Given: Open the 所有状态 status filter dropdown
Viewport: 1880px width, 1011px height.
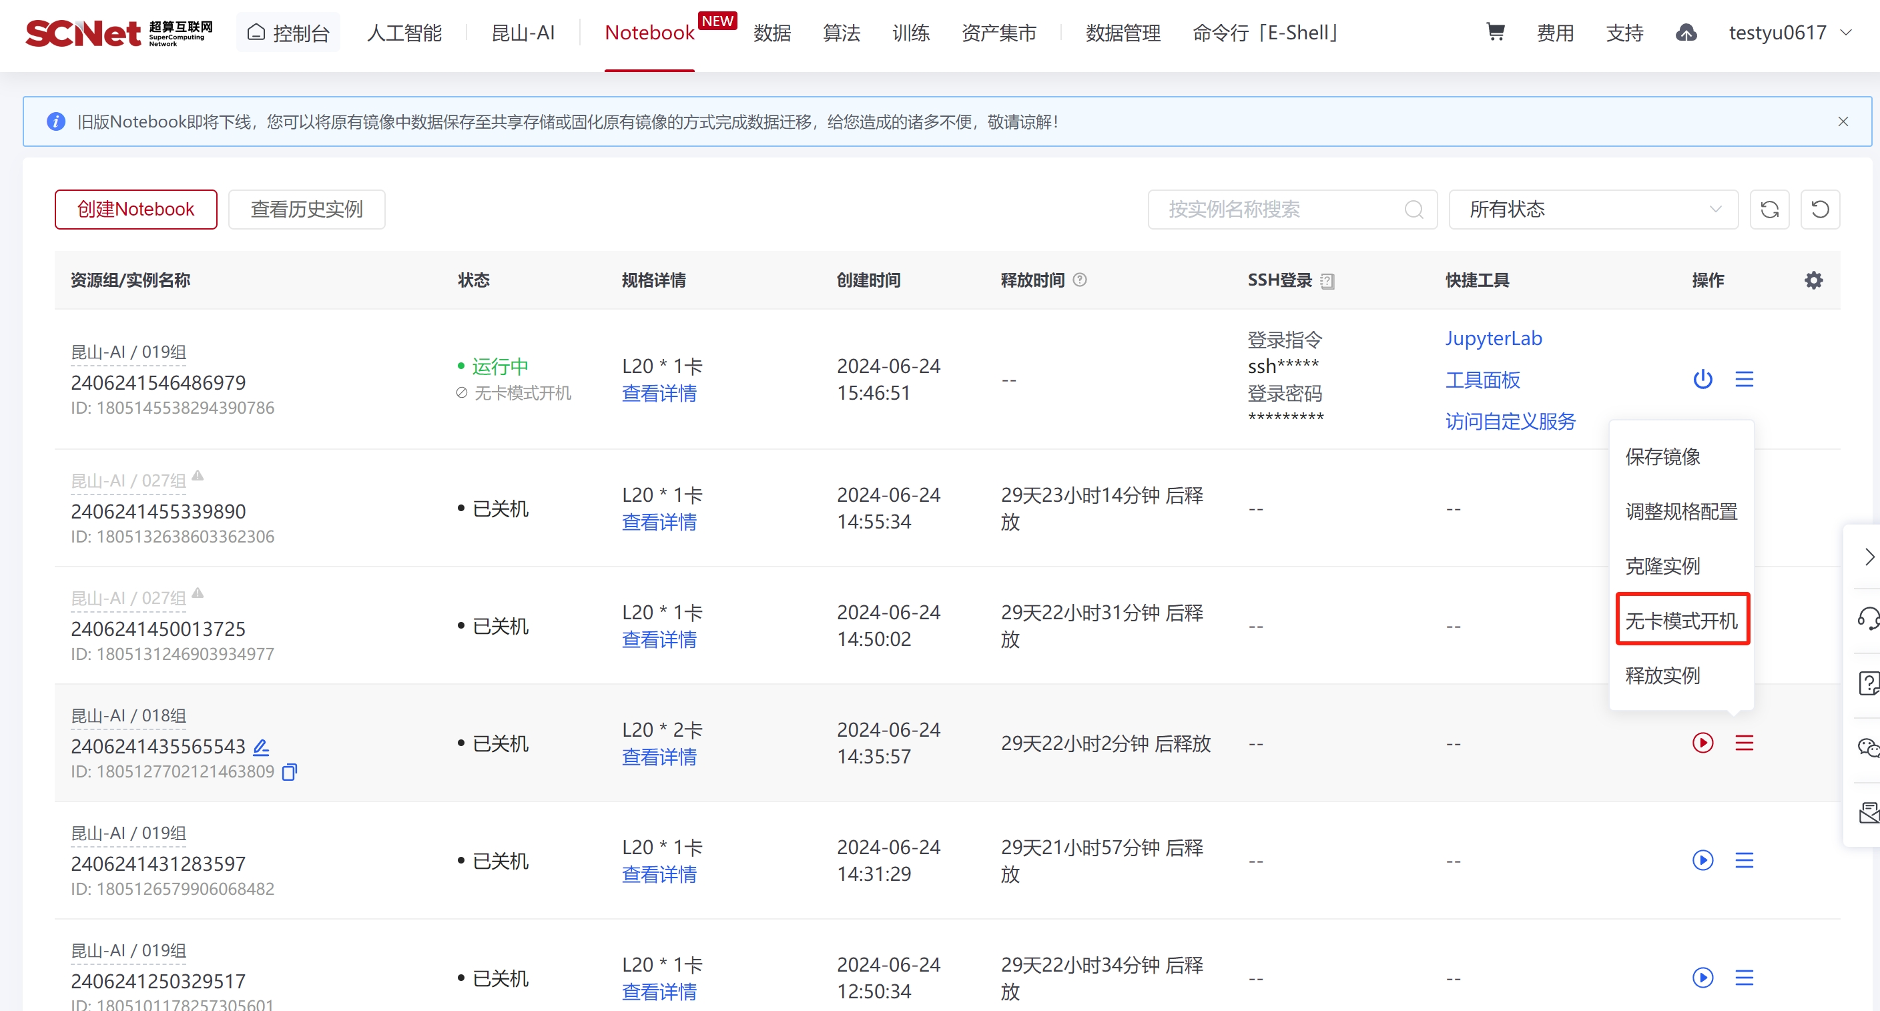Looking at the screenshot, I should click(x=1592, y=210).
